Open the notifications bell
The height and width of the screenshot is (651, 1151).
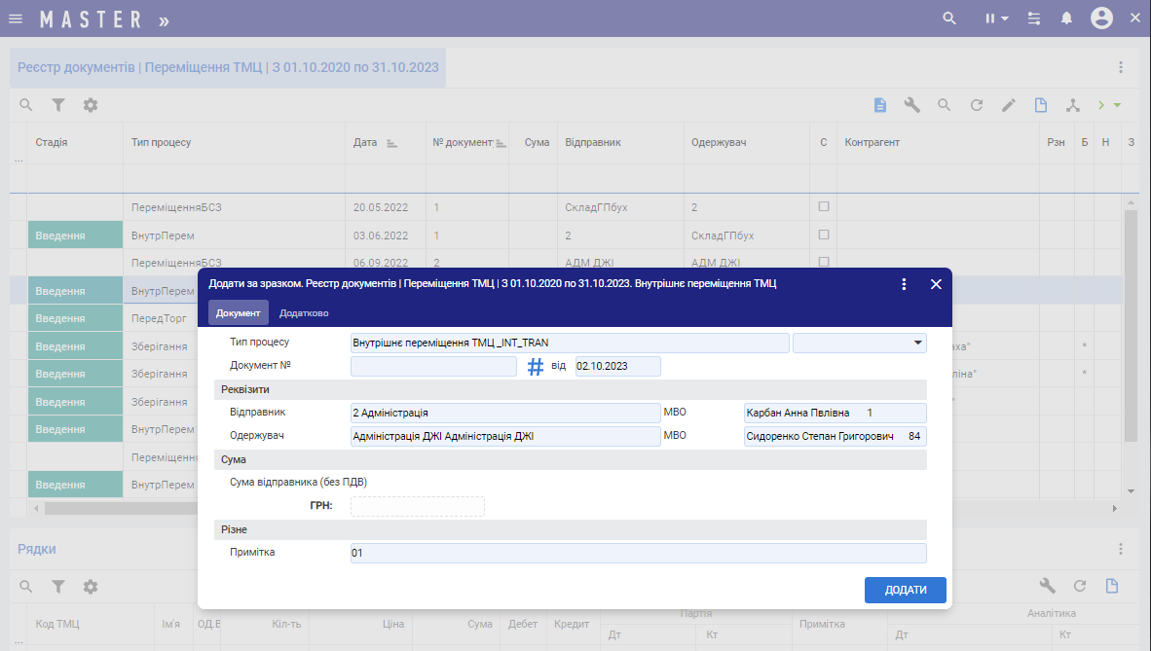click(1067, 18)
